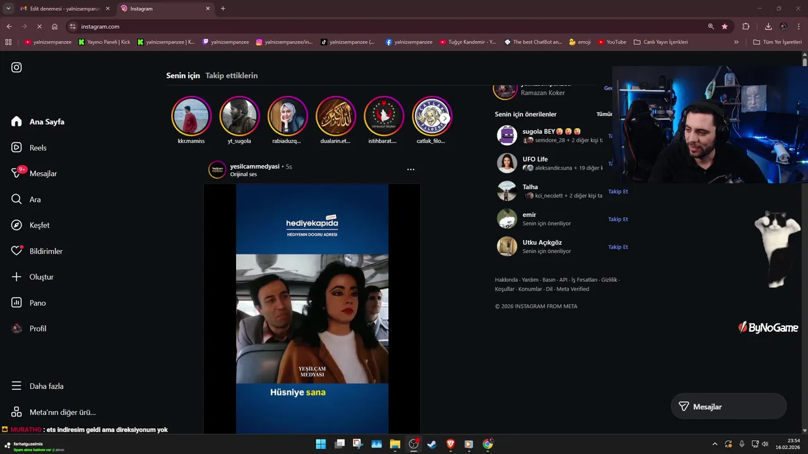
Task: Open Pano dashboard icon
Action: point(16,303)
